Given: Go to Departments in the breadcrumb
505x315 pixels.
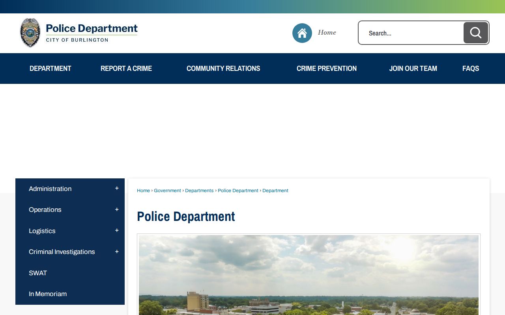Looking at the screenshot, I should coord(199,191).
